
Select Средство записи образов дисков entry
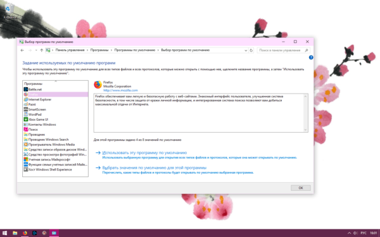coord(55,149)
